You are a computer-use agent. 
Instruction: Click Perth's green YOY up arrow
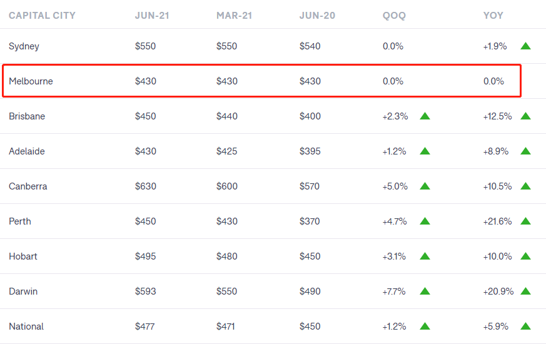(525, 221)
